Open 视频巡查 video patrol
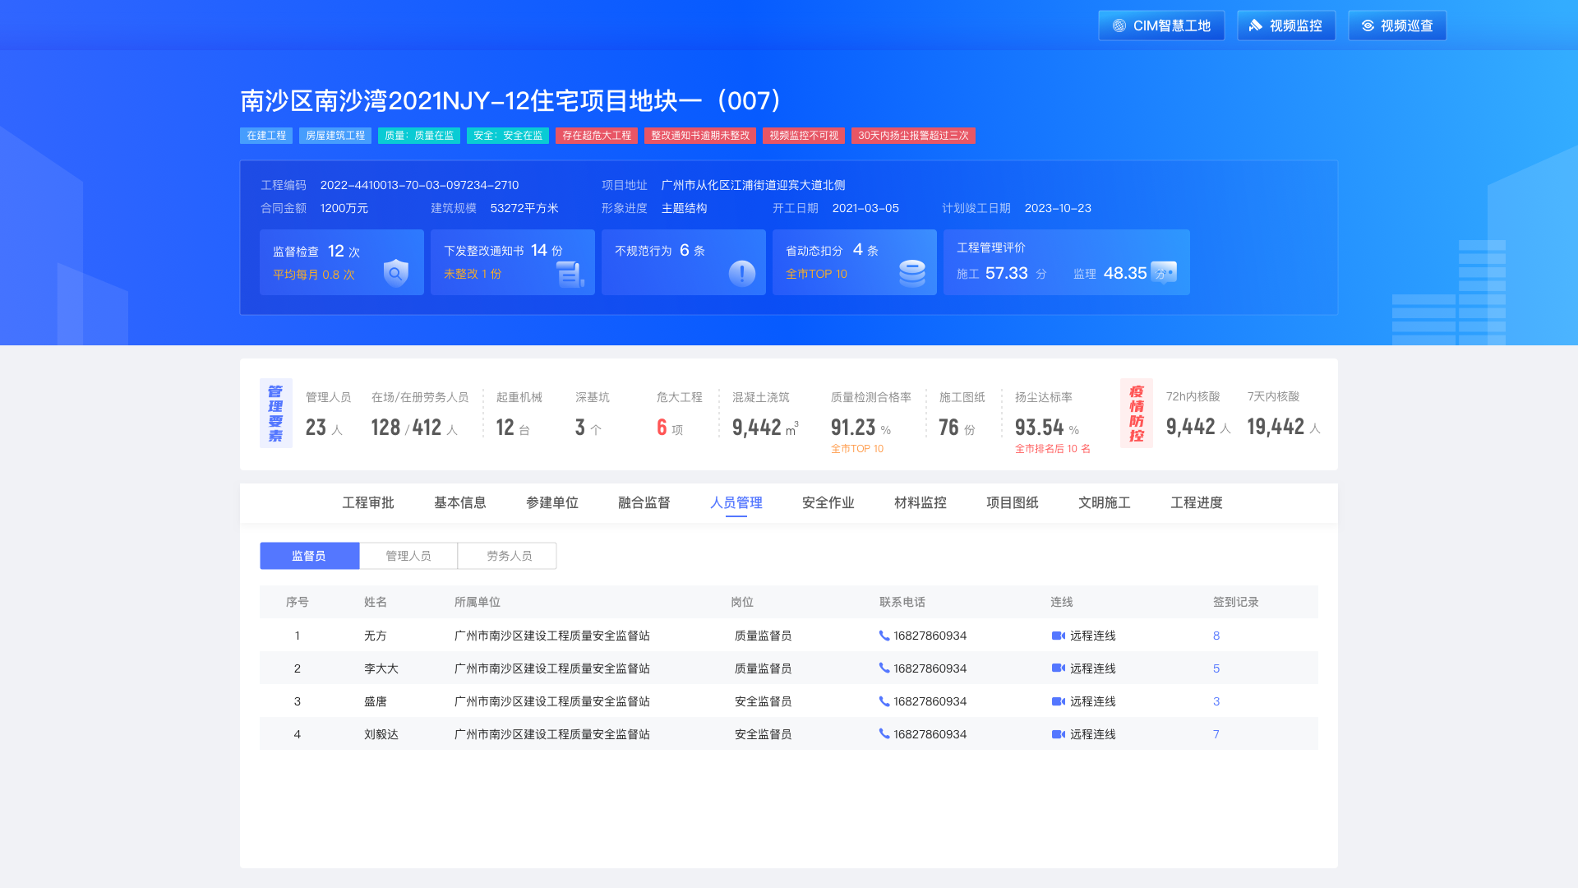The width and height of the screenshot is (1578, 888). [1397, 25]
